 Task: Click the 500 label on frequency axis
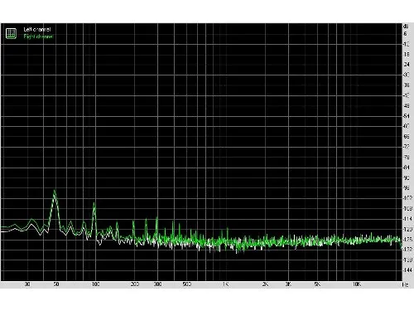(187, 284)
